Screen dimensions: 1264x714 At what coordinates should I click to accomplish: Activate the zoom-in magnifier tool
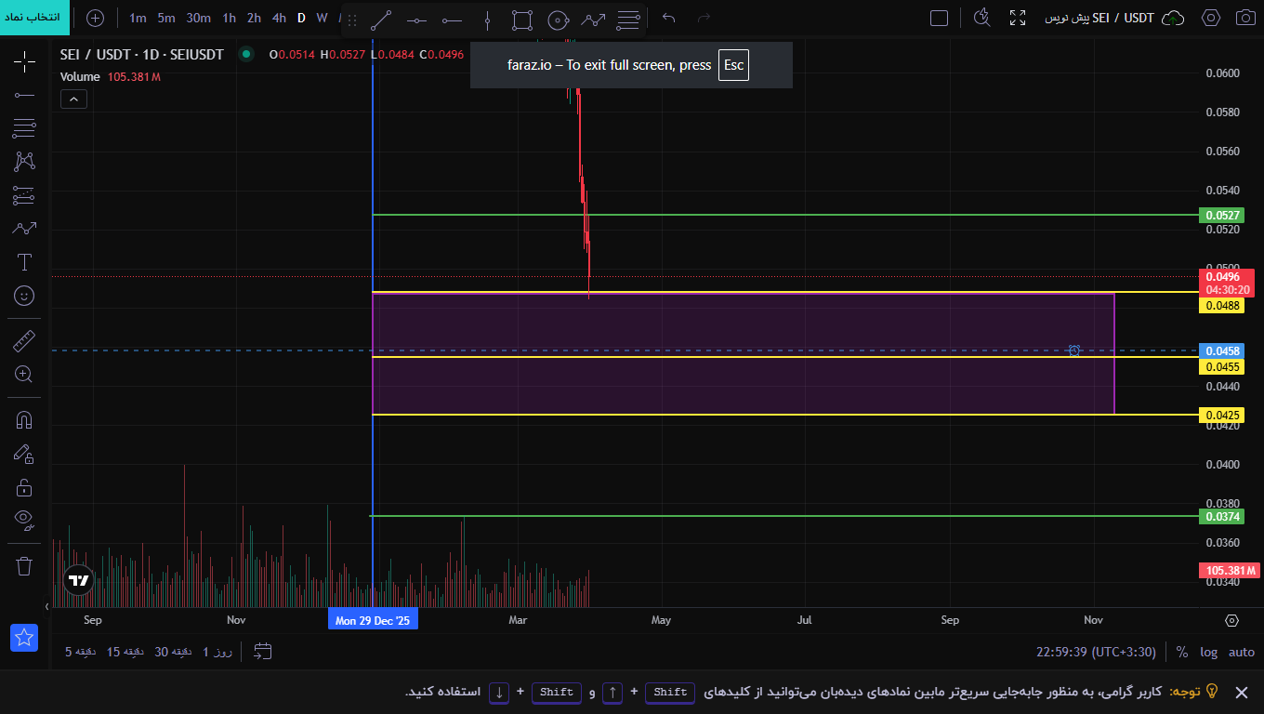pos(24,375)
